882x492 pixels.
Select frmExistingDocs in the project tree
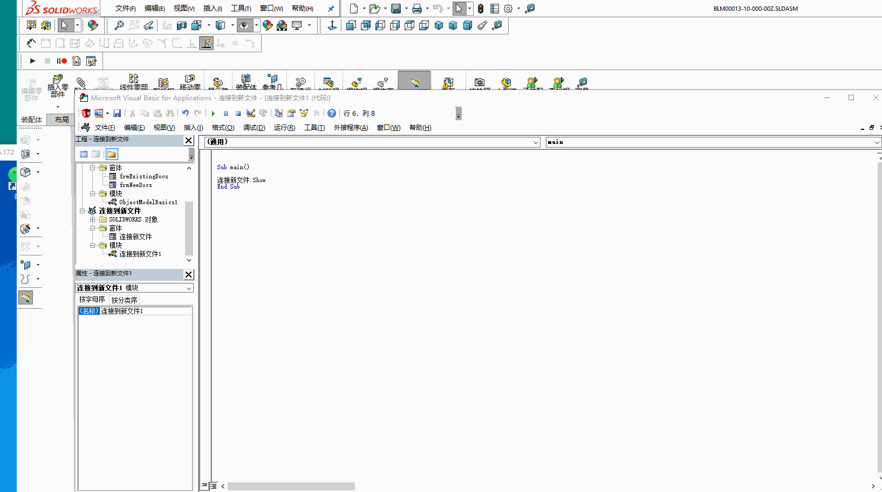[x=143, y=176]
